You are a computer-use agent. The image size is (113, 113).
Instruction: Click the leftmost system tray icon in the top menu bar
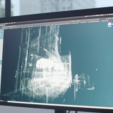point(86,16)
